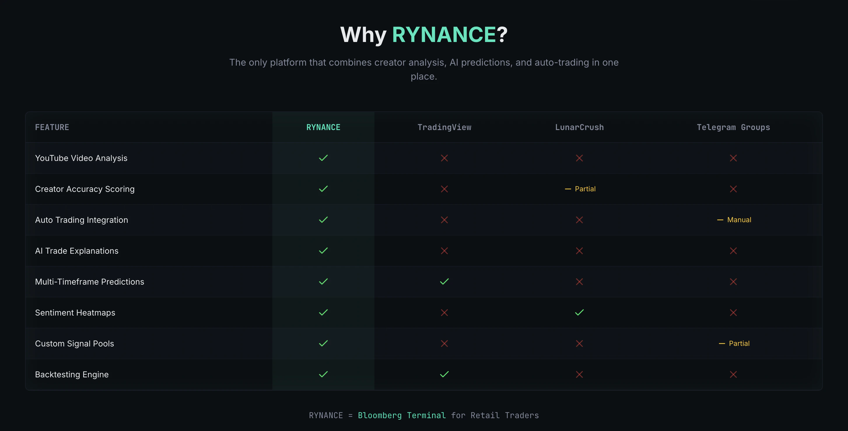Click LunarCrush checkmark for Sentiment Heatmaps

[x=579, y=313]
